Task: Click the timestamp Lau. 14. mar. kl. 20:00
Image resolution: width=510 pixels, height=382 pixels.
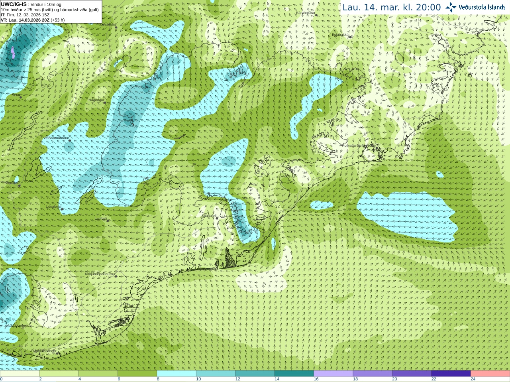Action: coord(392,8)
